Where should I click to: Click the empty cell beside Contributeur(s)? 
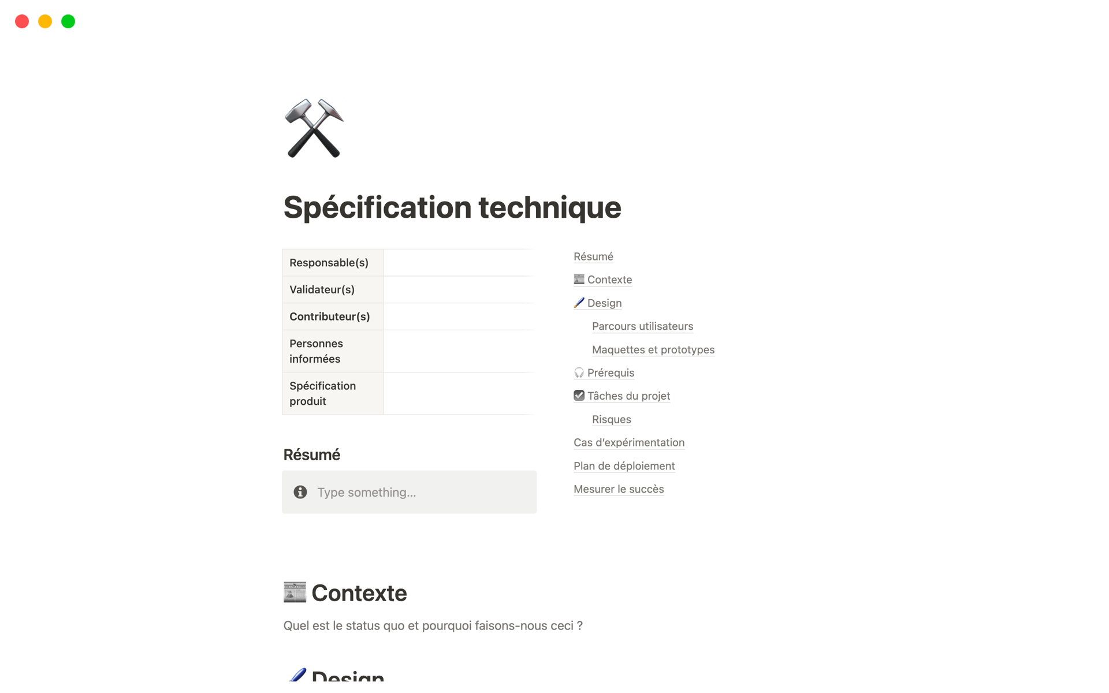pyautogui.click(x=459, y=316)
